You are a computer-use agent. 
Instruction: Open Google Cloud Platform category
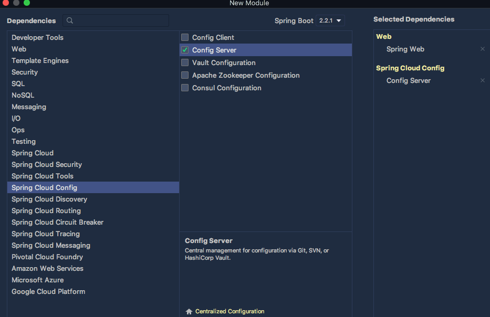(93, 292)
